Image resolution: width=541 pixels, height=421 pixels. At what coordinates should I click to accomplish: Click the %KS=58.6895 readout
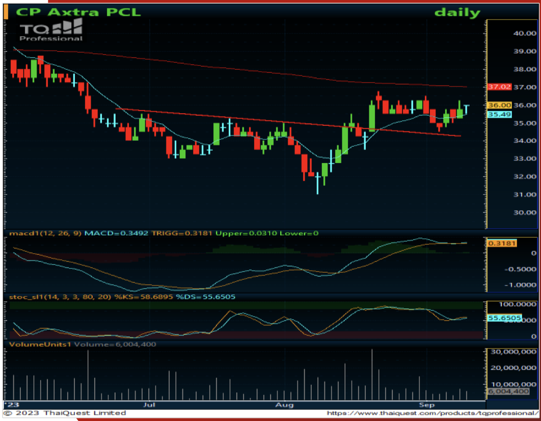(x=144, y=297)
